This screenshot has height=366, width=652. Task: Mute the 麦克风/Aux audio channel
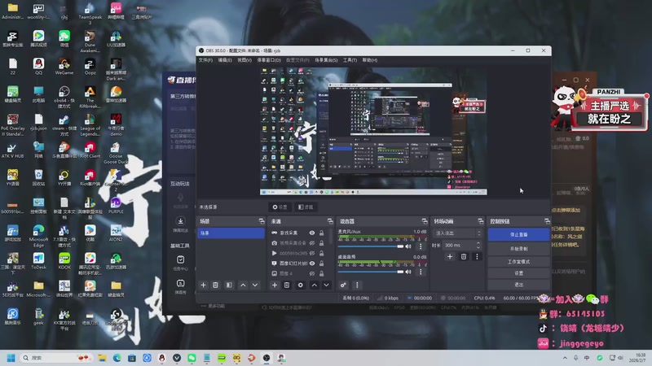tap(408, 246)
